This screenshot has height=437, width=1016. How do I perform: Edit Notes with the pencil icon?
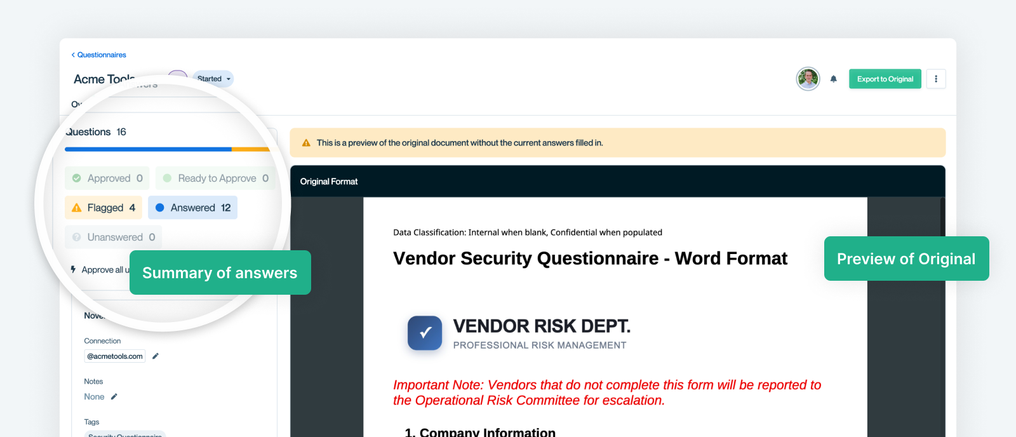[x=114, y=397]
